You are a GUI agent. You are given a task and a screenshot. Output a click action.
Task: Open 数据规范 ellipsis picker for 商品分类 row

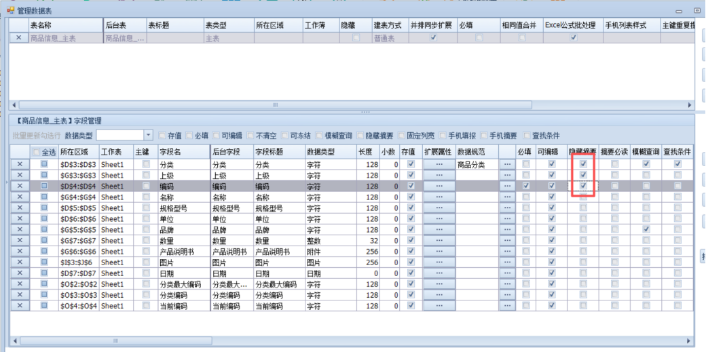click(x=506, y=164)
